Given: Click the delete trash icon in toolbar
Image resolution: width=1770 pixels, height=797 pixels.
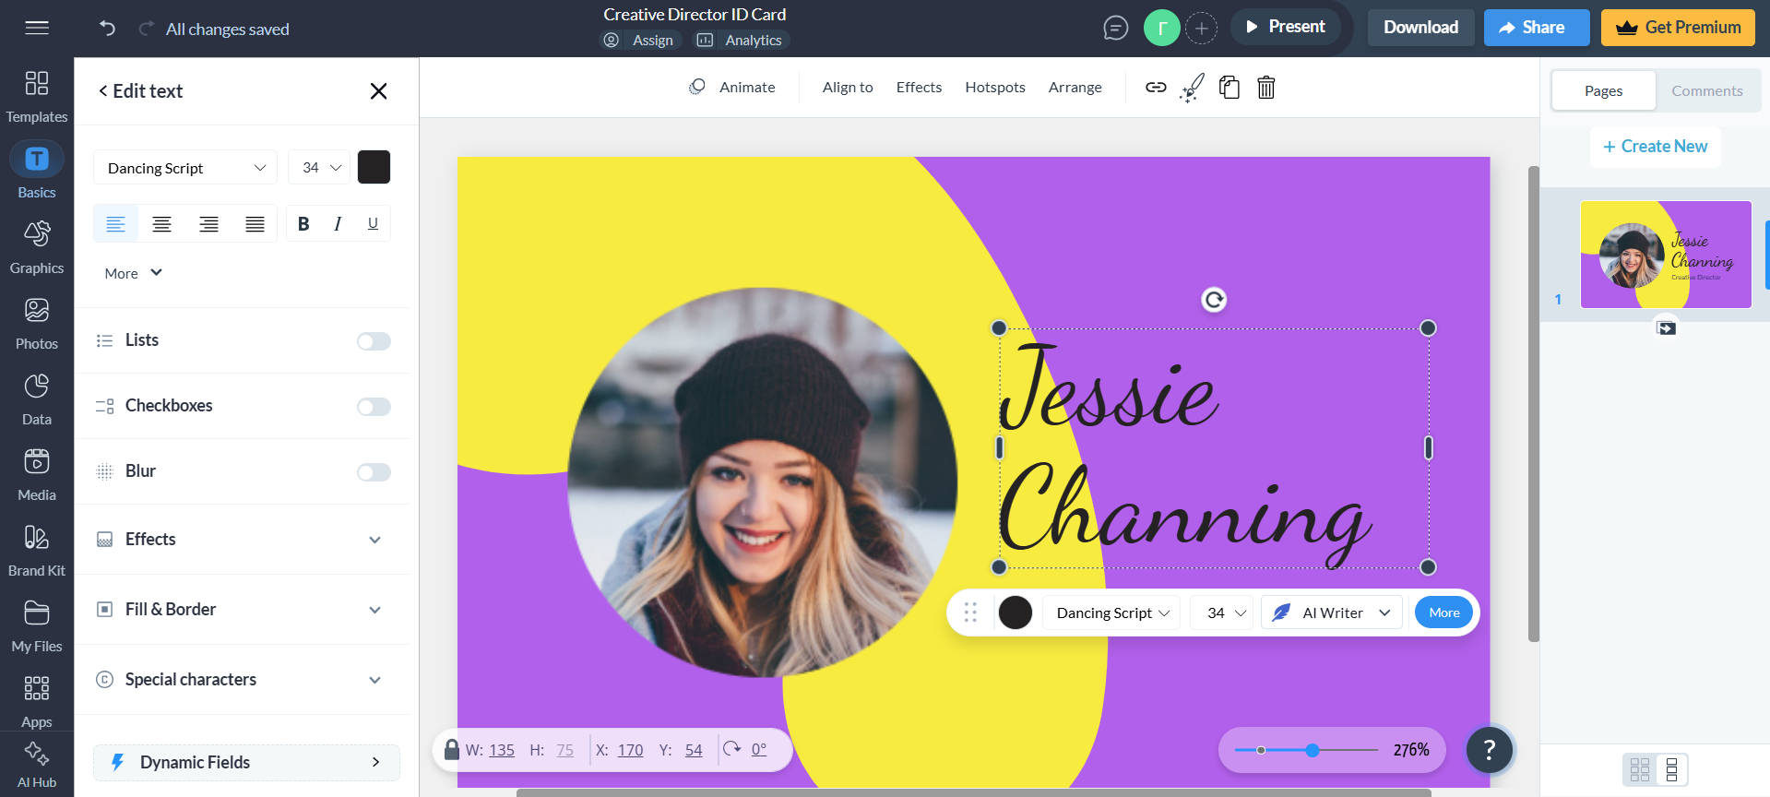Looking at the screenshot, I should click(1265, 88).
